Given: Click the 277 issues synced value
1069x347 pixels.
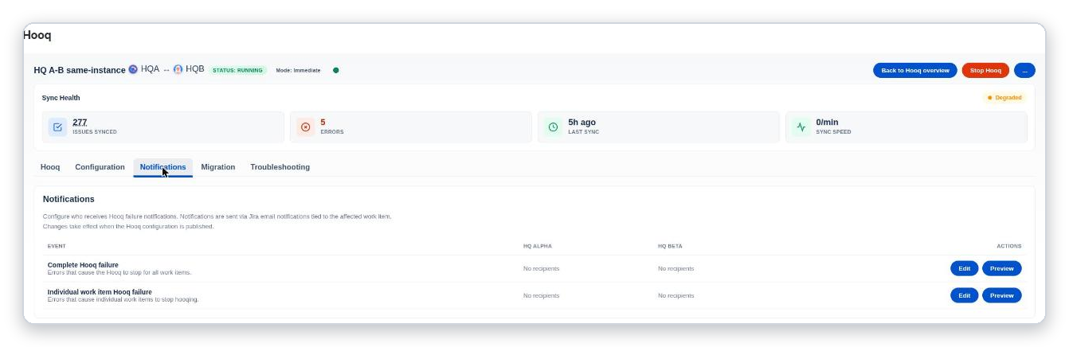Looking at the screenshot, I should pyautogui.click(x=80, y=122).
